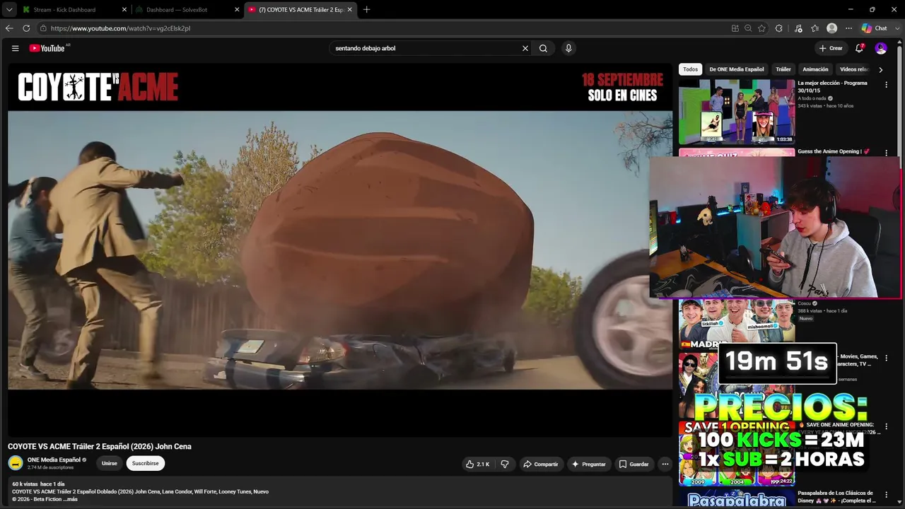This screenshot has width=905, height=509.
Task: Expand the description with '...más'
Action: pyautogui.click(x=70, y=499)
